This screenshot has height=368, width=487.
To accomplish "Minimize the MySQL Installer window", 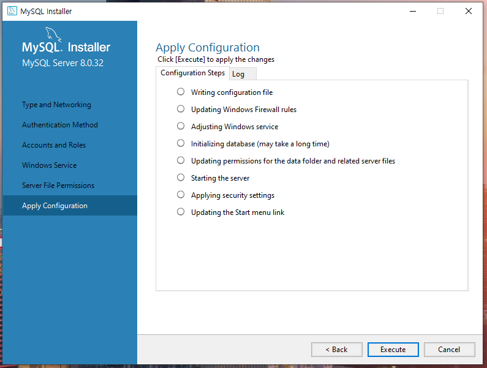I will (413, 11).
